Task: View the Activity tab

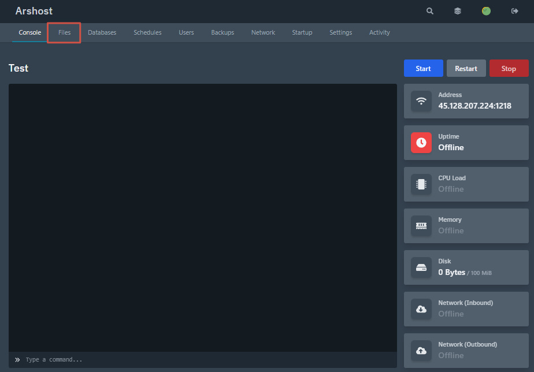Action: click(379, 32)
